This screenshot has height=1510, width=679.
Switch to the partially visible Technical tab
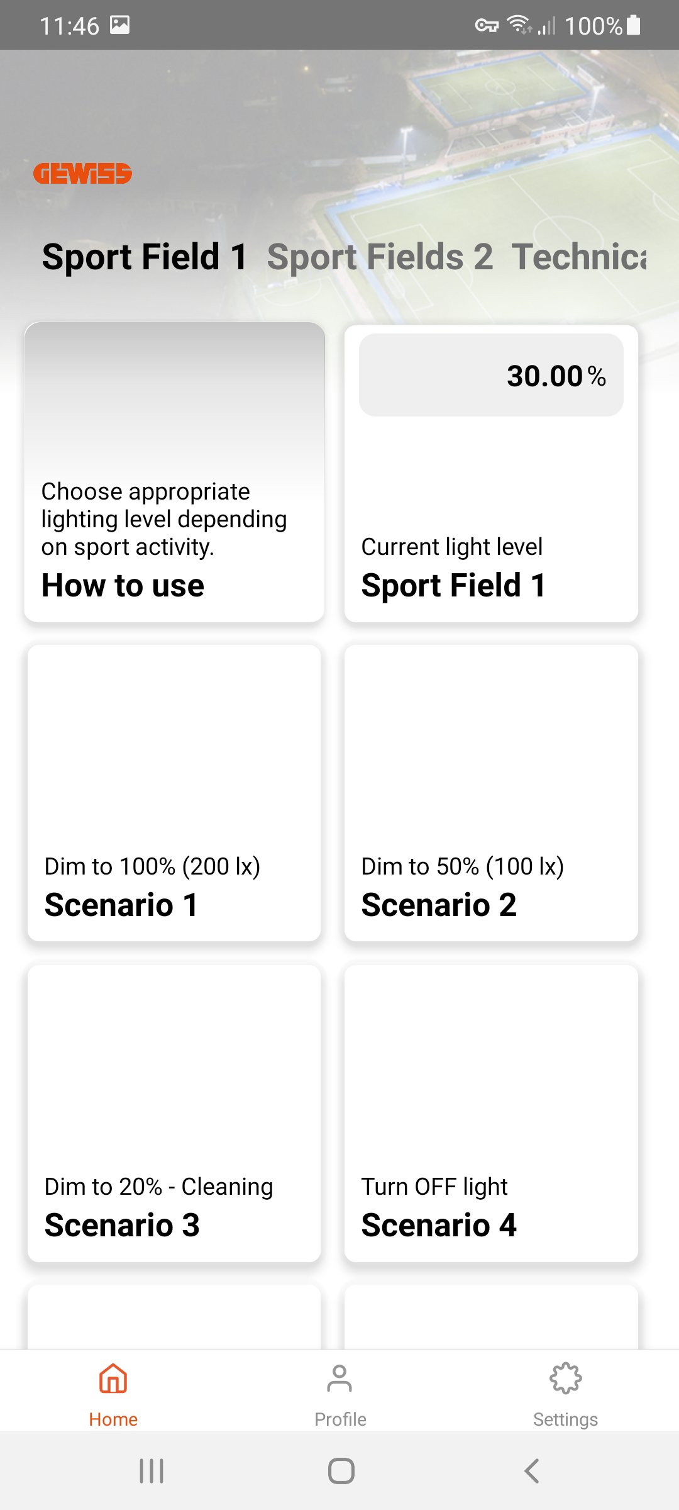(579, 257)
